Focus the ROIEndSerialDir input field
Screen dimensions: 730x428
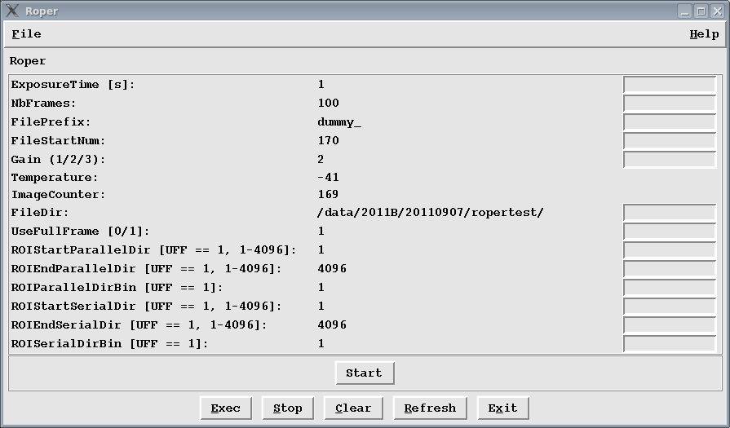click(670, 324)
